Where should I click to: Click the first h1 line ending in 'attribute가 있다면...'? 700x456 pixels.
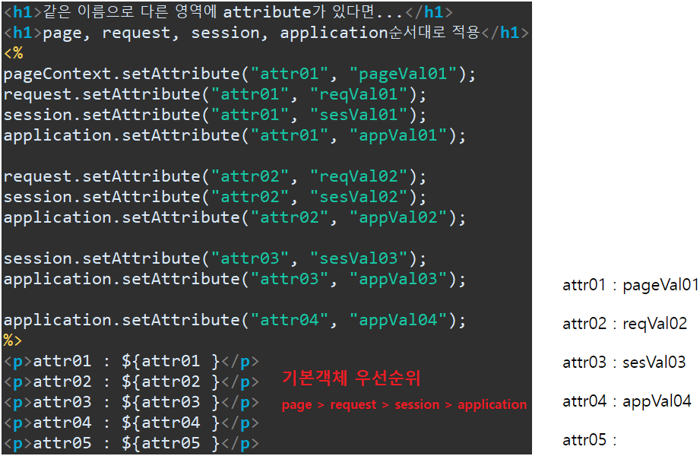tap(228, 12)
